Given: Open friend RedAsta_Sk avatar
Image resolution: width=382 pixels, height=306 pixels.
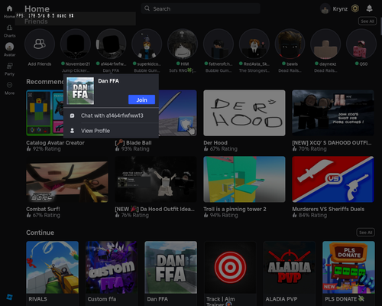Looking at the screenshot, I should [254, 44].
